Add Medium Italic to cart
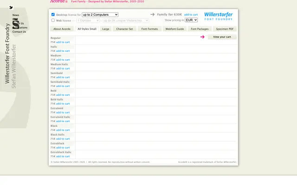The height and width of the screenshot is (185, 297). [x=63, y=68]
